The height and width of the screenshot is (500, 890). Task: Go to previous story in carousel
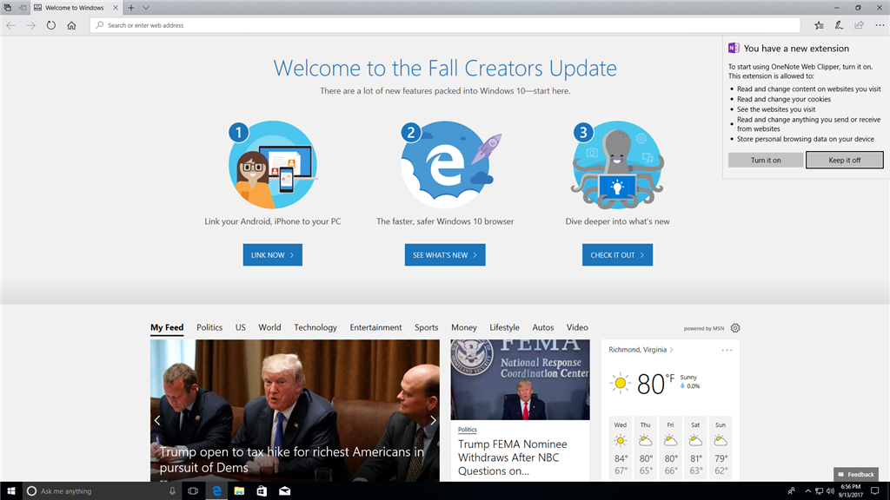click(157, 420)
